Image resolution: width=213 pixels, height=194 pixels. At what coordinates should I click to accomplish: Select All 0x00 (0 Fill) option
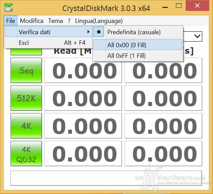(138, 45)
